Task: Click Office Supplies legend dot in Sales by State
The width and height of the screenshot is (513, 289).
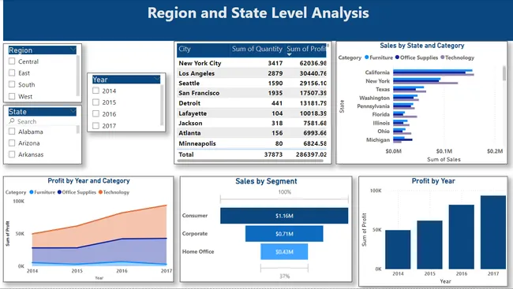Action: 397,57
